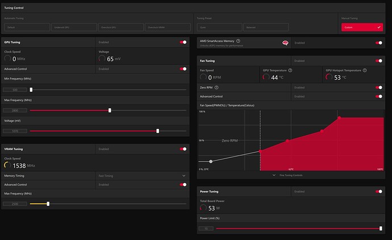
Task: Click the GPU Hotspot Temperature gauge icon
Action: pos(329,77)
